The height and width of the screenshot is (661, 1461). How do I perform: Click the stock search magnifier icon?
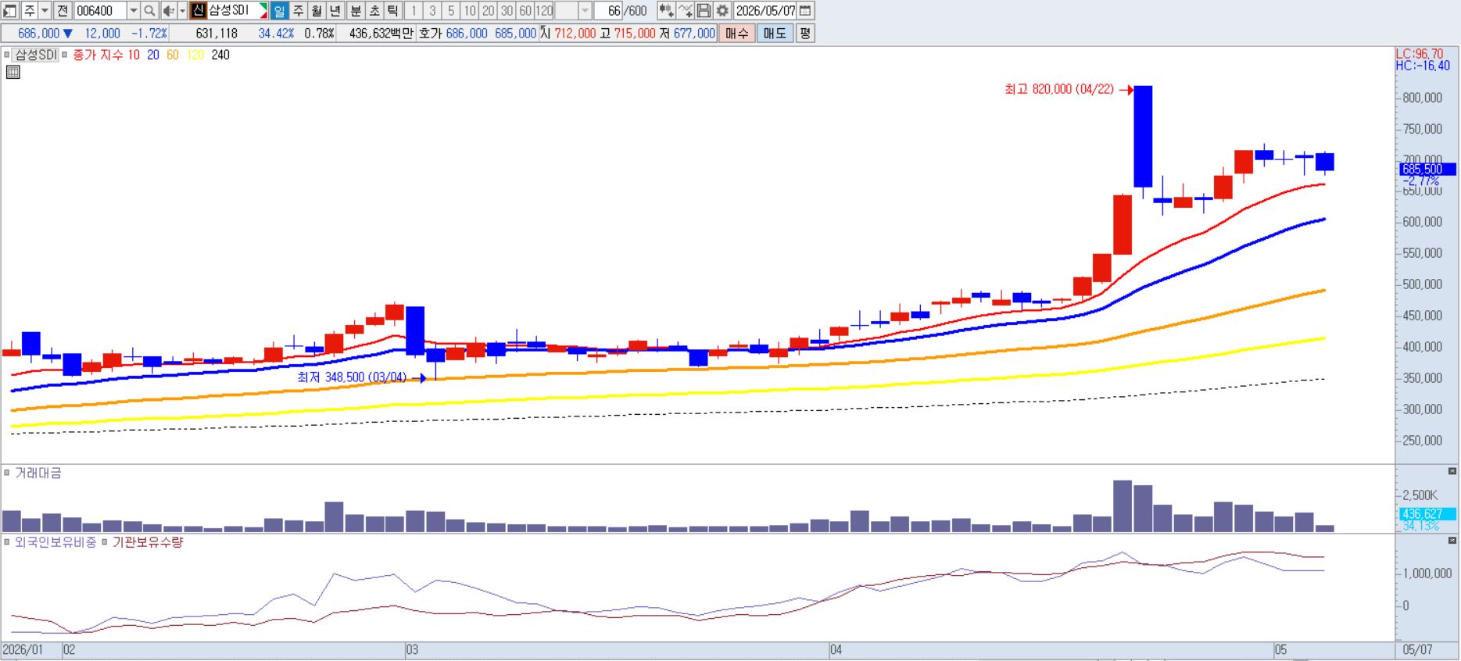(x=150, y=11)
